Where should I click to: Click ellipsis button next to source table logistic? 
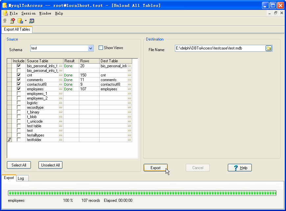tap(60, 103)
